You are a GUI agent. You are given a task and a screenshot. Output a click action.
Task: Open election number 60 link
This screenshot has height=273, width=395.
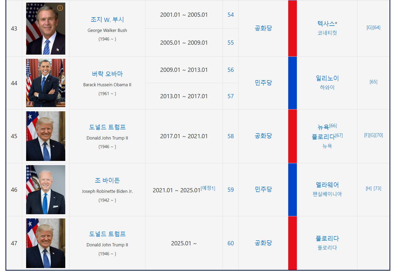point(231,243)
